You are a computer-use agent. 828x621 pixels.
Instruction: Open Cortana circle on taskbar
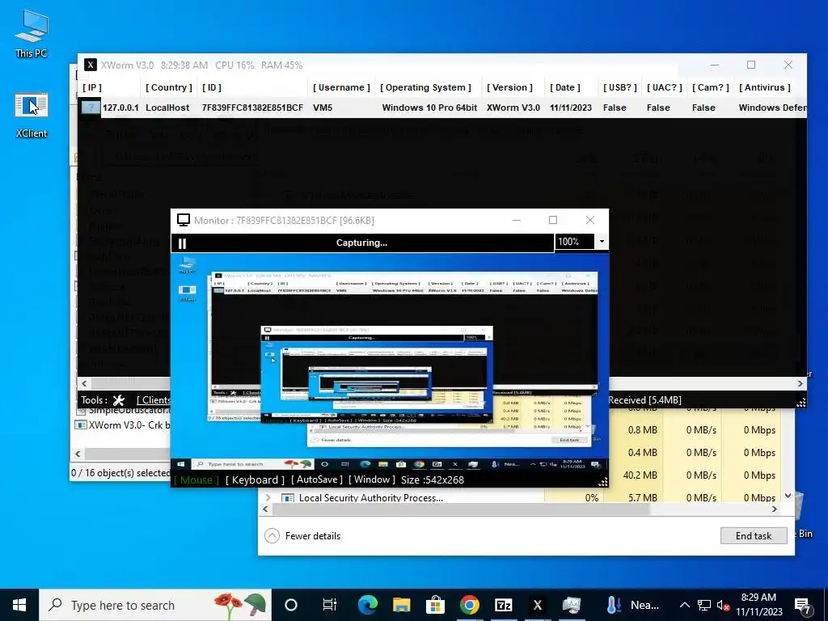click(x=291, y=605)
